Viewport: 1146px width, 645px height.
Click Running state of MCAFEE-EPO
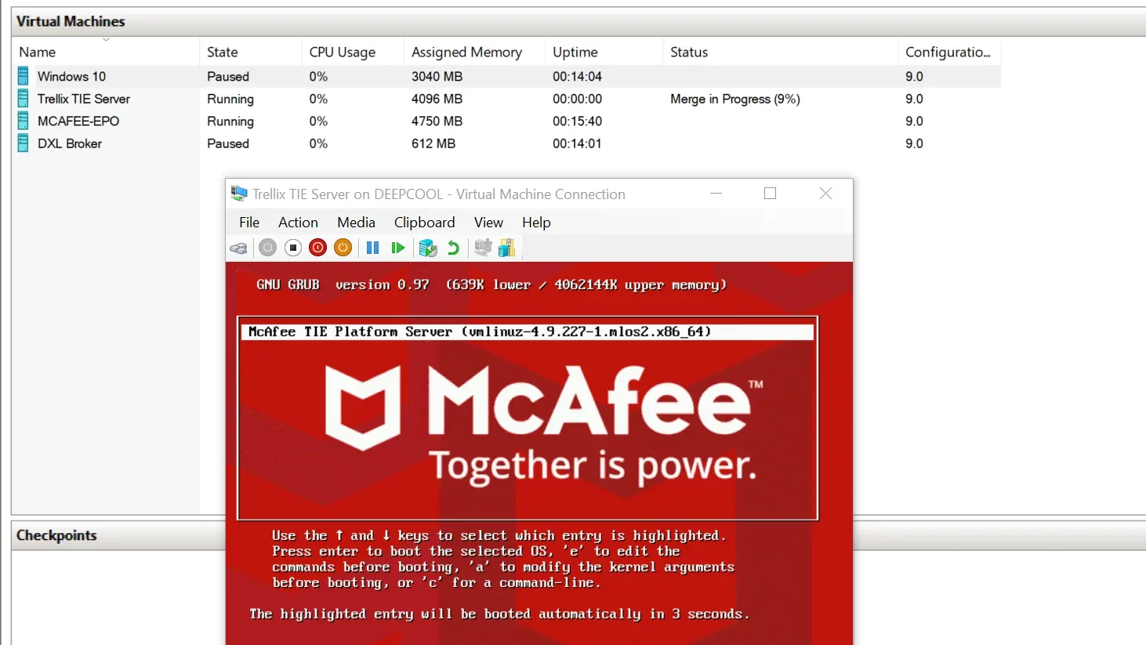tap(230, 121)
